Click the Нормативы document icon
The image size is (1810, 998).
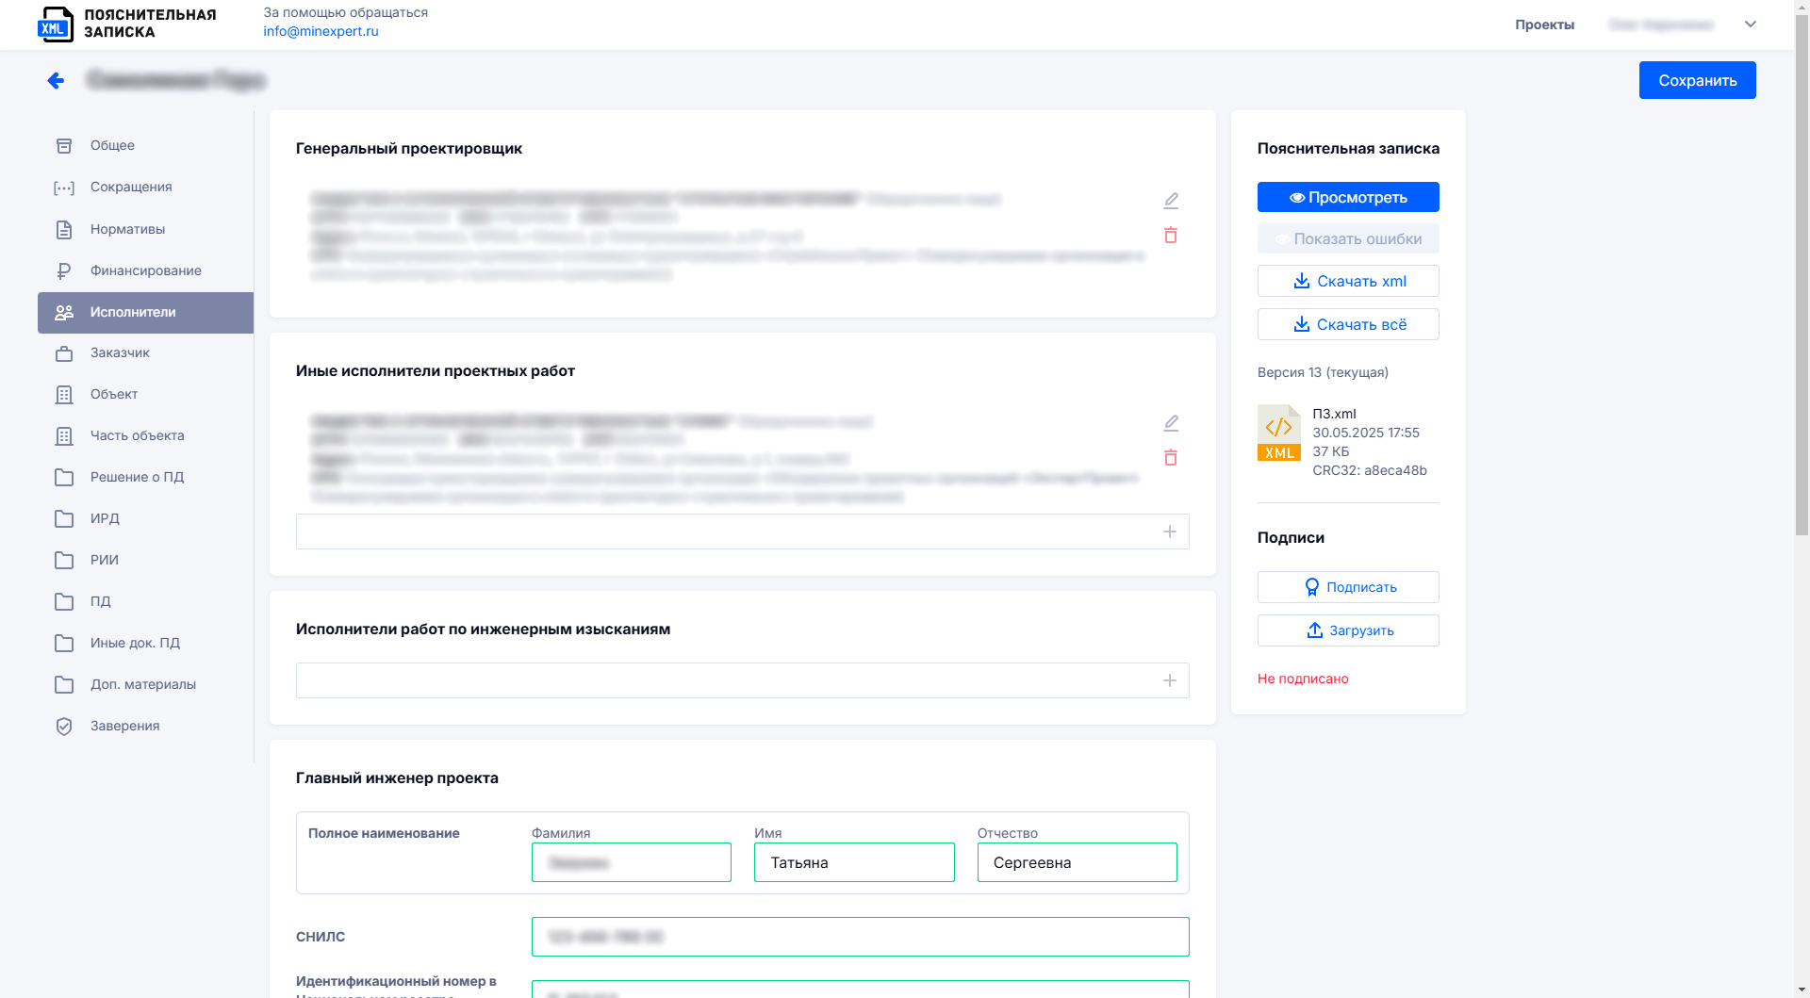point(64,229)
